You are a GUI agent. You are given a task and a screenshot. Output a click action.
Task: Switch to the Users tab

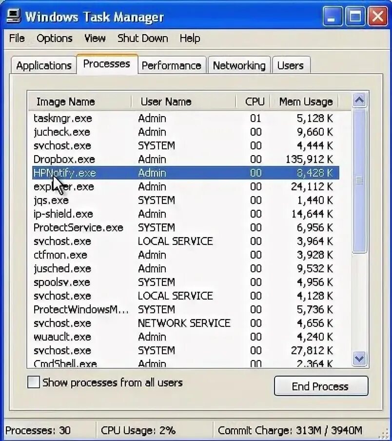point(291,65)
